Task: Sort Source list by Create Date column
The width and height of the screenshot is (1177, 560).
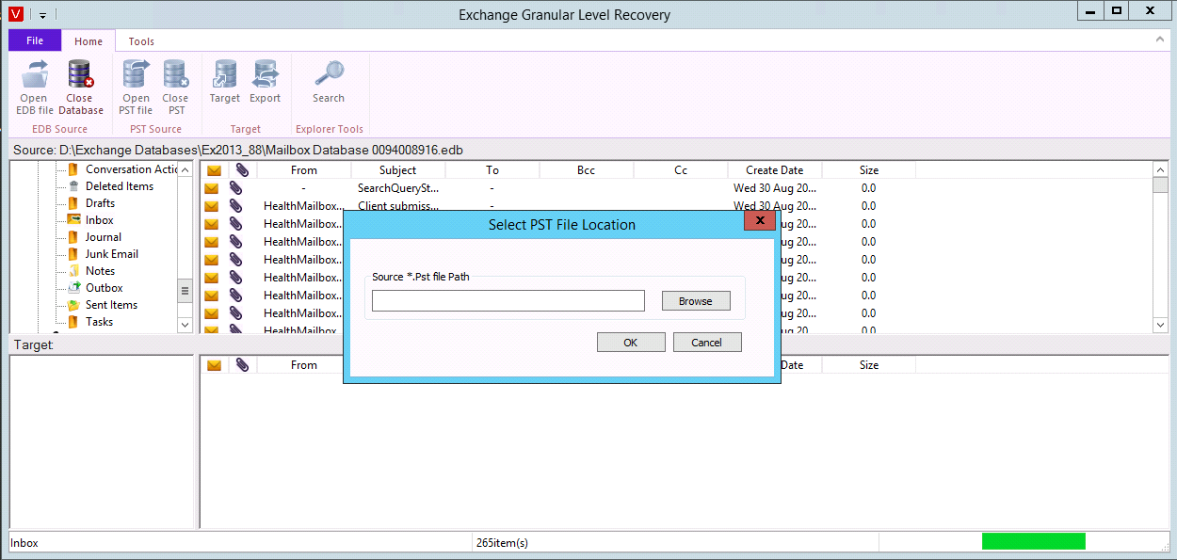Action: click(775, 170)
